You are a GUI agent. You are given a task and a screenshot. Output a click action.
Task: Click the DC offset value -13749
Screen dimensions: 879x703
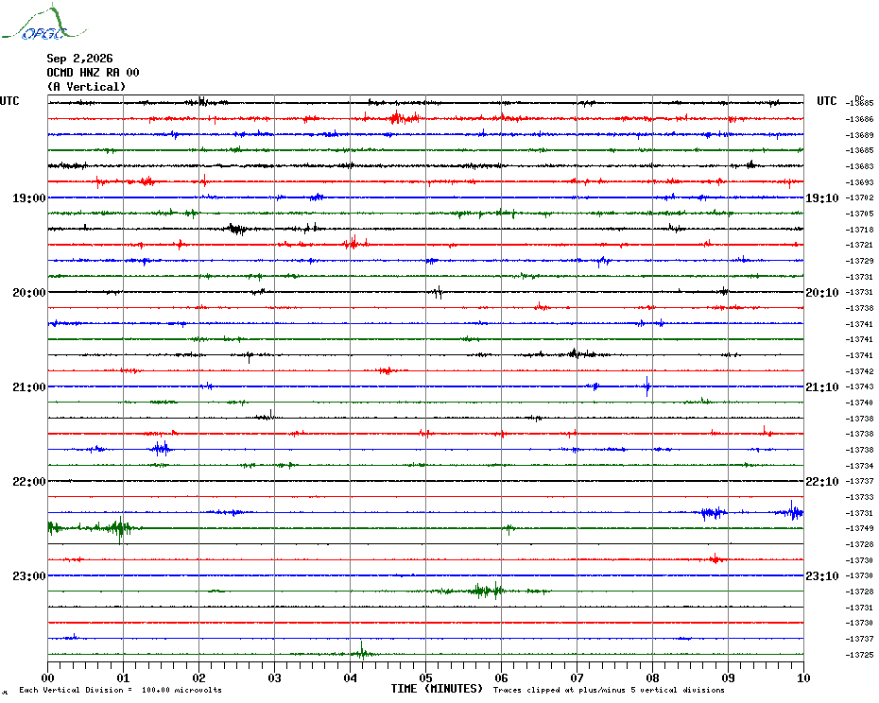[x=860, y=528]
